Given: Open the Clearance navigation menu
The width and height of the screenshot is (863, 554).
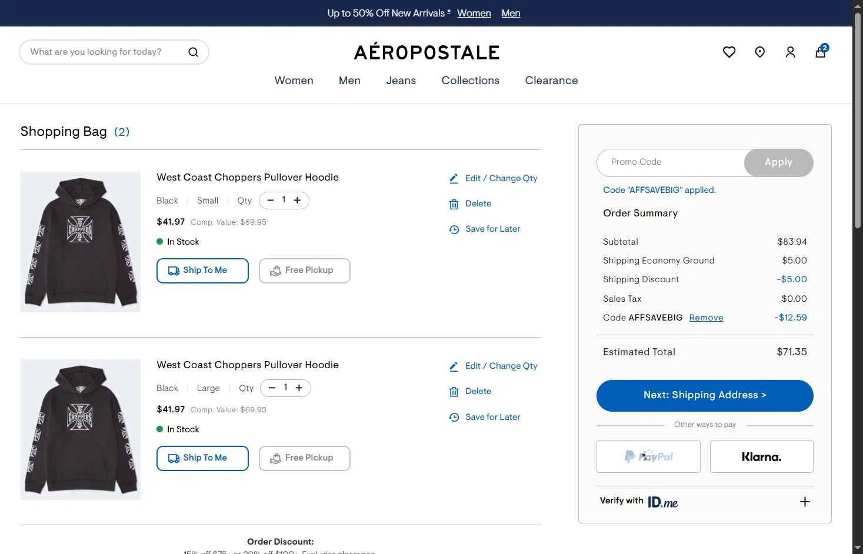Looking at the screenshot, I should [551, 81].
